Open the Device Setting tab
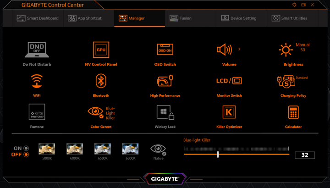Image resolution: width=330 pixels, height=188 pixels. click(242, 18)
